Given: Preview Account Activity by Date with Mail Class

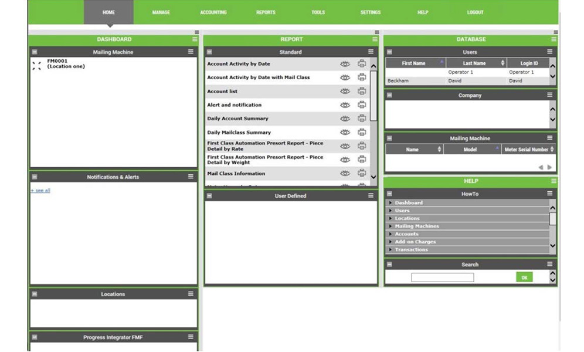Looking at the screenshot, I should click(x=345, y=77).
